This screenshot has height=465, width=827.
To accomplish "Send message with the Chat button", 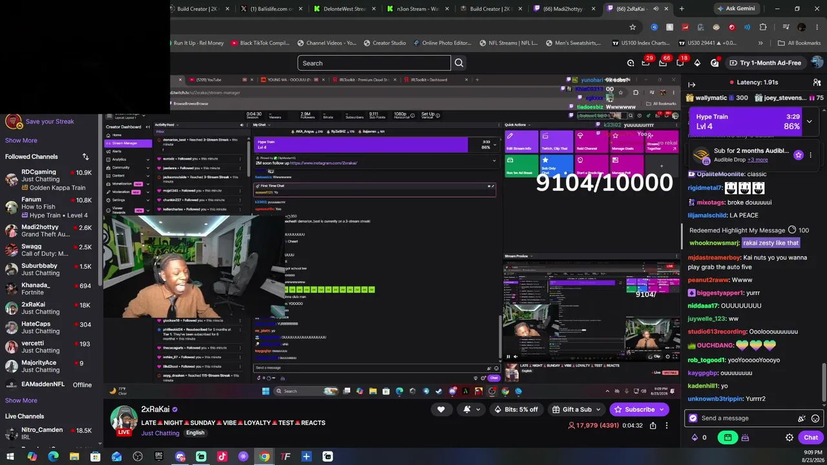I will 811,437.
